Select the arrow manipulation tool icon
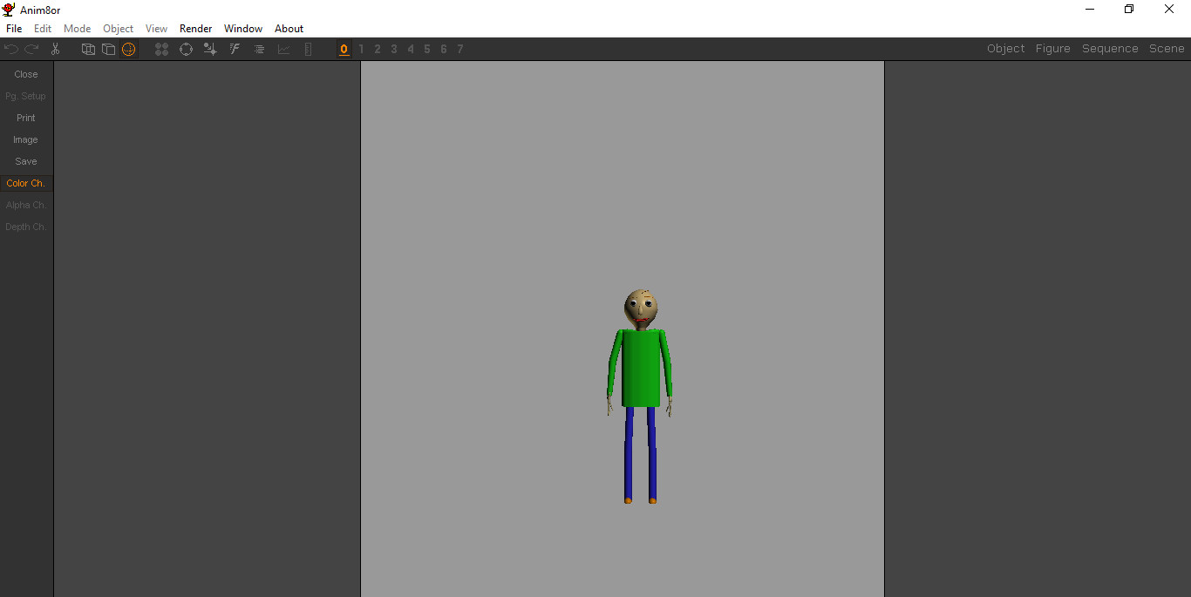The width and height of the screenshot is (1191, 597). (x=210, y=49)
